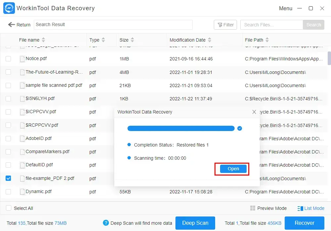331x231 pixels.
Task: Click the $I5N6LYH.pdf file icon
Action: (22, 99)
